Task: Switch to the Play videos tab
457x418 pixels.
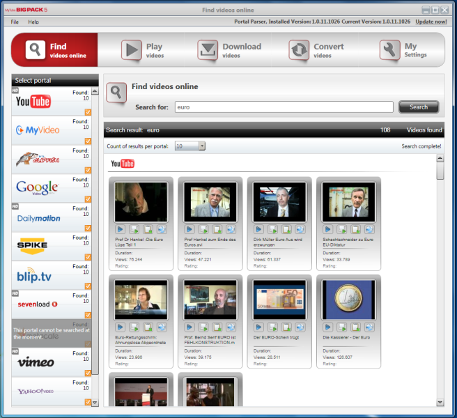Action: pos(143,50)
